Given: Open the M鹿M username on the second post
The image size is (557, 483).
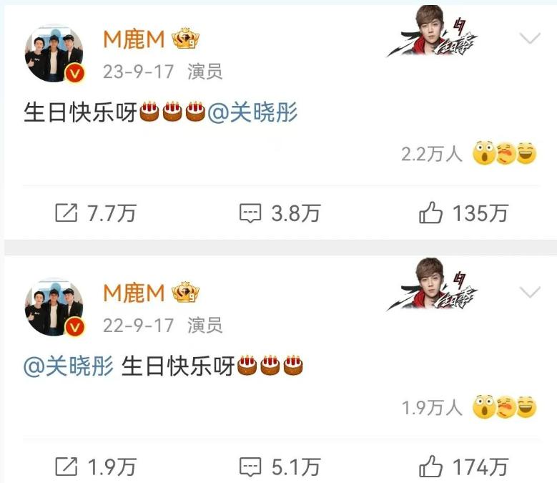Looking at the screenshot, I should point(134,293).
